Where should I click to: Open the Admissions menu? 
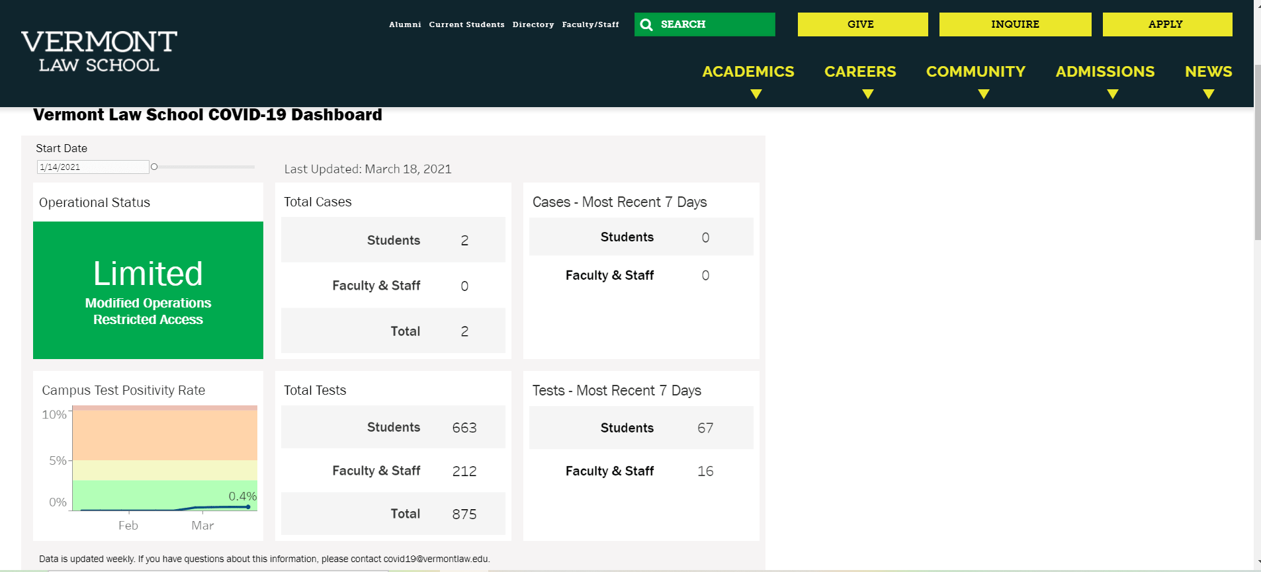[1105, 71]
